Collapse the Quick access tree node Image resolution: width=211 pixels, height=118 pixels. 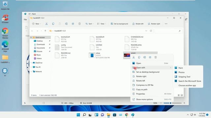click(31, 37)
